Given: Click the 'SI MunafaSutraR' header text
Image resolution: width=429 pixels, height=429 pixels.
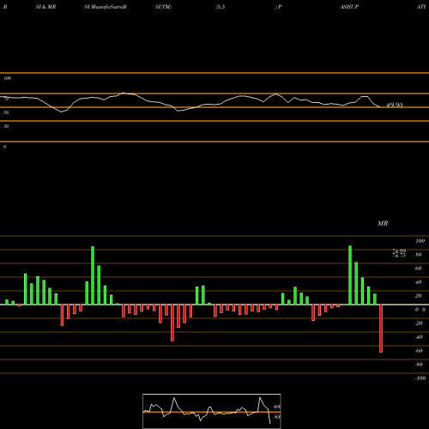Looking at the screenshot, I should [106, 7].
